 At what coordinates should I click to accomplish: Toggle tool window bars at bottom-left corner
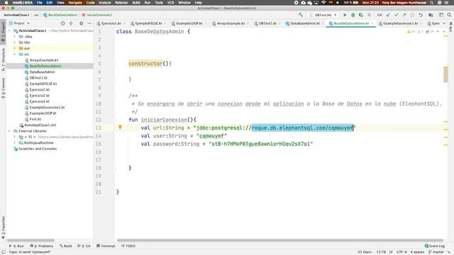coord(4,252)
